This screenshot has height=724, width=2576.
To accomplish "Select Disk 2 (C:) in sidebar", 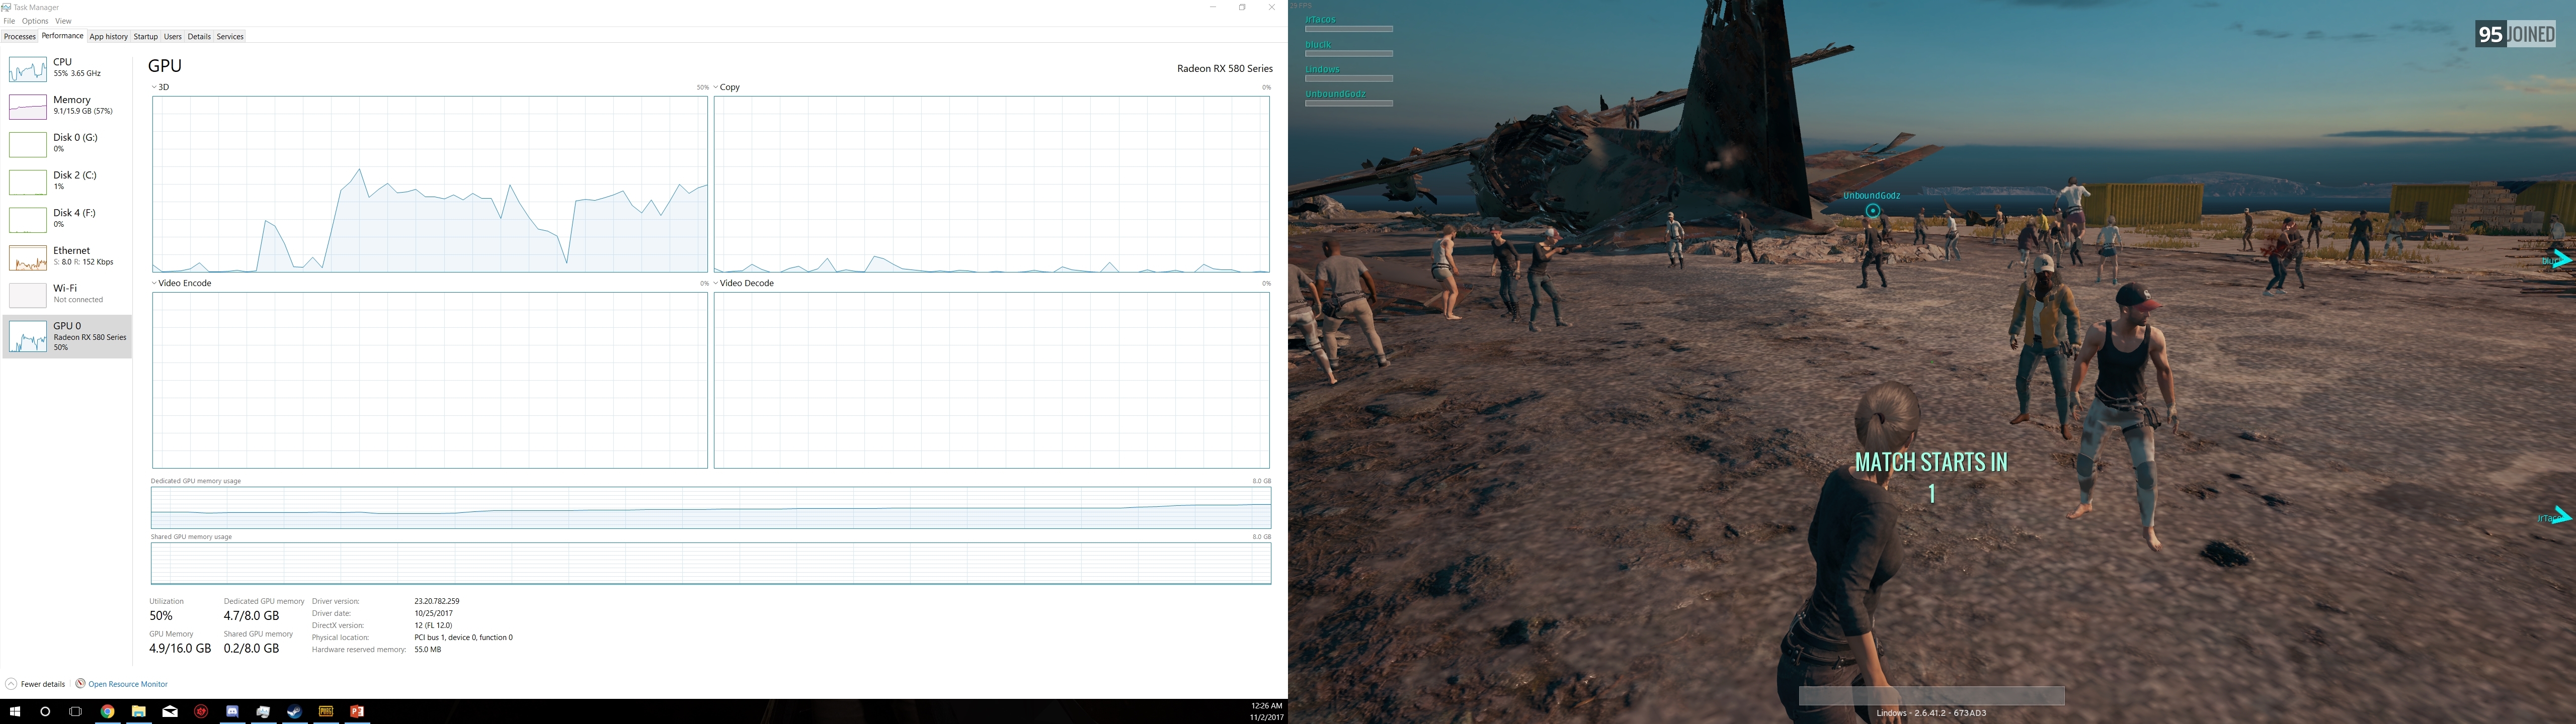I will pyautogui.click(x=67, y=181).
